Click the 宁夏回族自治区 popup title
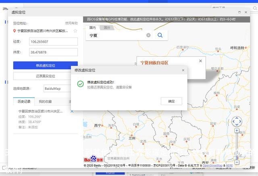258x176 pixels. (x=154, y=62)
